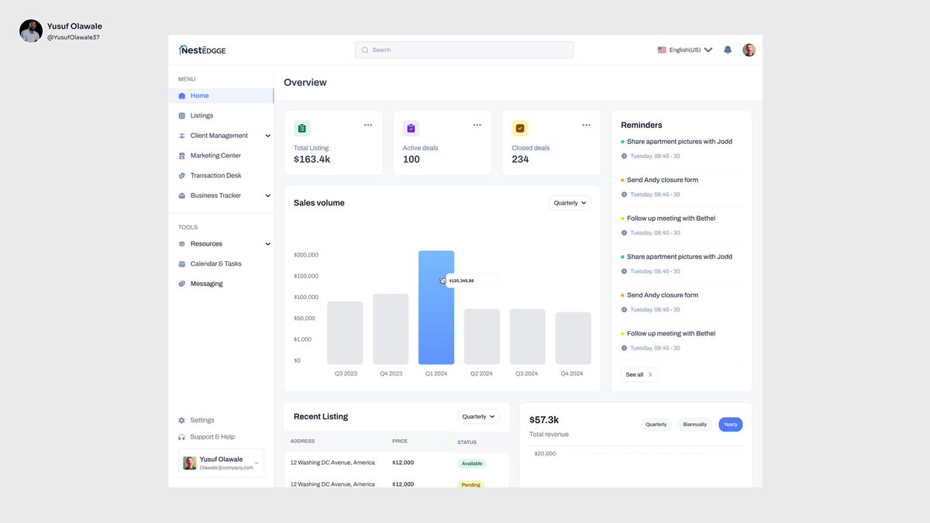
Task: Click the See all reminders button
Action: (639, 374)
